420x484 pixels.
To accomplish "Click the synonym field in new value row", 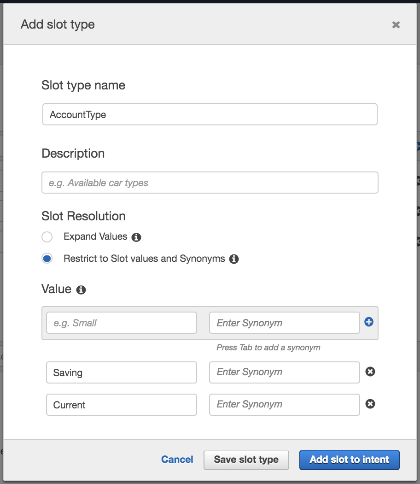I will coord(284,323).
